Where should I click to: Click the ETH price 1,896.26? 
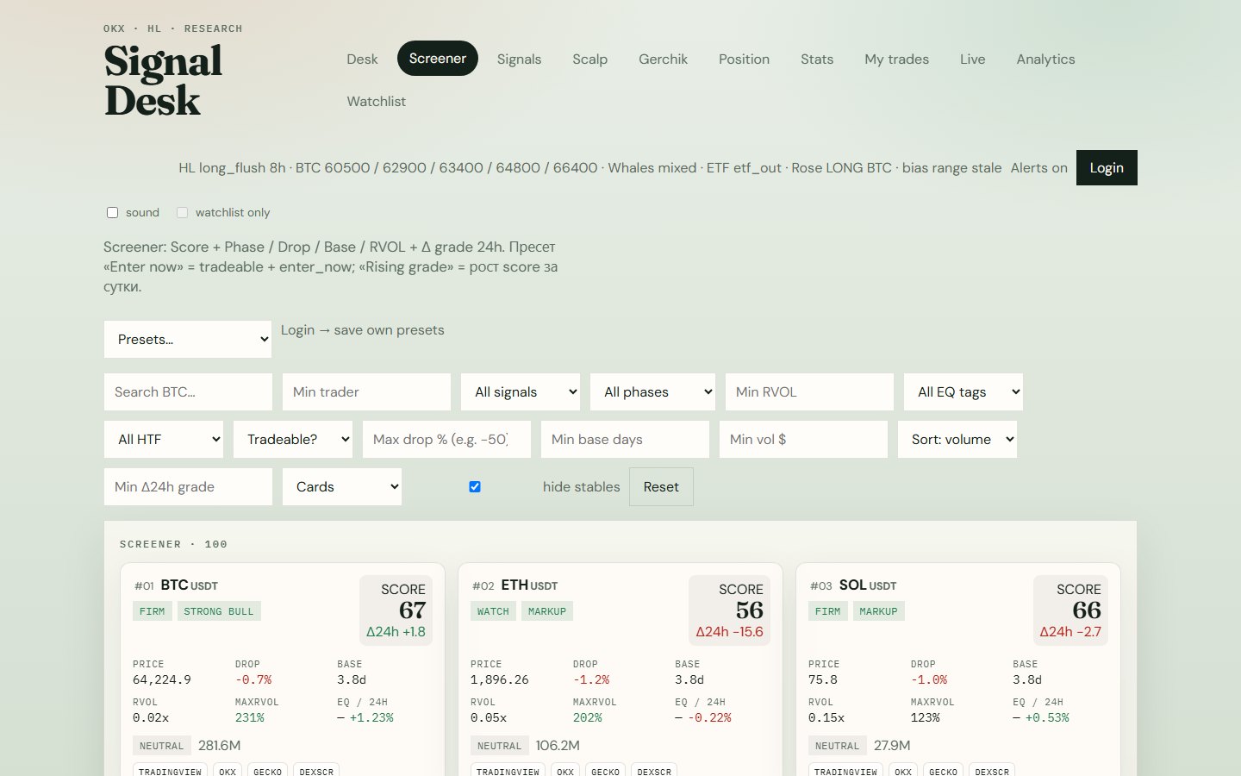(500, 680)
